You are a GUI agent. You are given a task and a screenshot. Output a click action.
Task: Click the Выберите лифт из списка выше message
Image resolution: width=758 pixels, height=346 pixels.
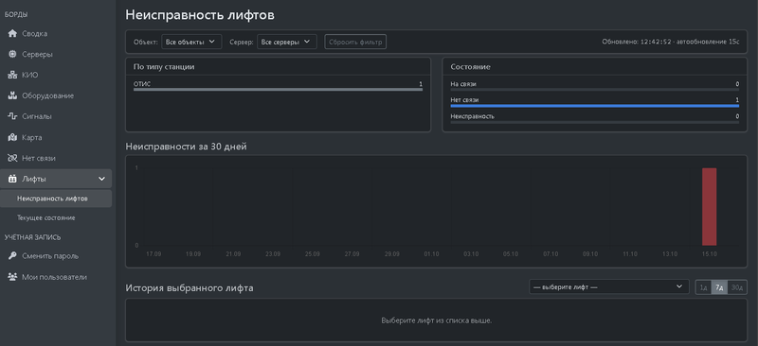[437, 320]
